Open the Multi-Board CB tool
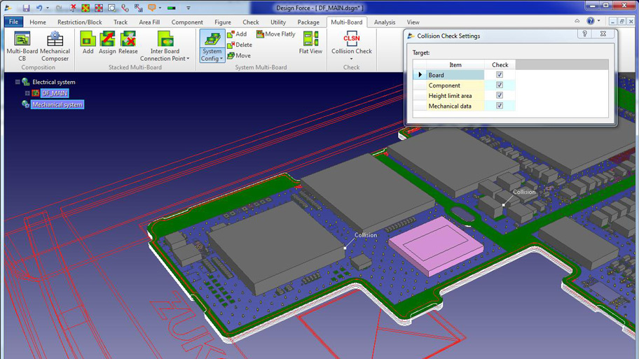Image resolution: width=639 pixels, height=359 pixels. (x=22, y=46)
